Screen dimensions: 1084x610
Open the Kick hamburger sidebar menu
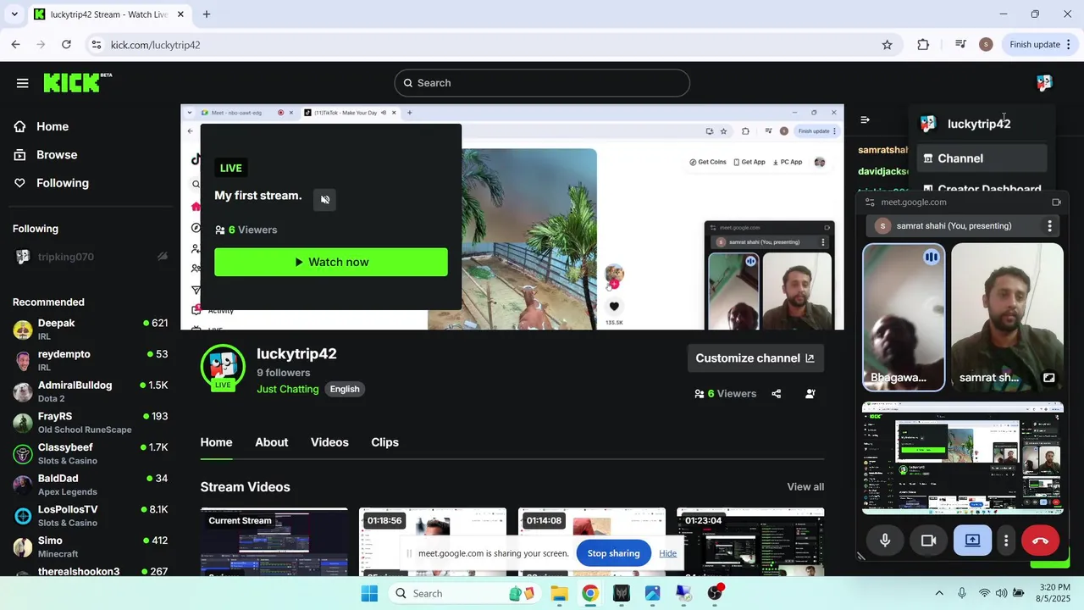coord(22,83)
